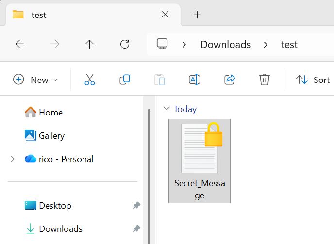Screen dimensions: 334x244
Task: Copy the selected file
Action: pyautogui.click(x=125, y=80)
